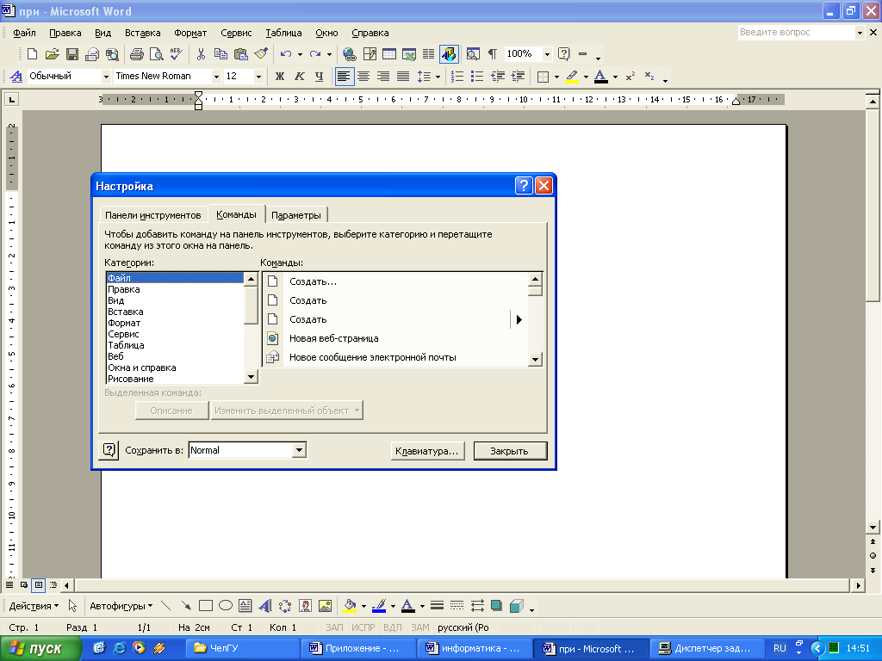The width and height of the screenshot is (882, 661).
Task: Open the Таблица menu
Action: pos(283,33)
